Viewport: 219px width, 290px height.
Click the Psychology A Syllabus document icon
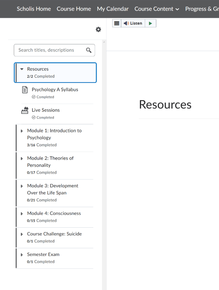tap(25, 90)
